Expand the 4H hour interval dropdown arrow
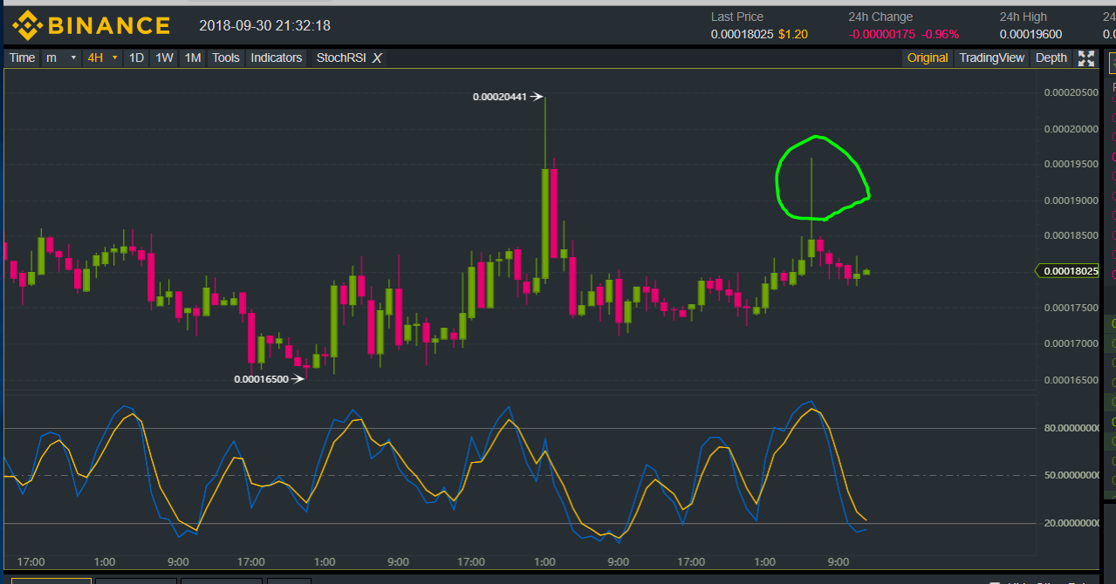The image size is (1116, 584). pyautogui.click(x=114, y=58)
